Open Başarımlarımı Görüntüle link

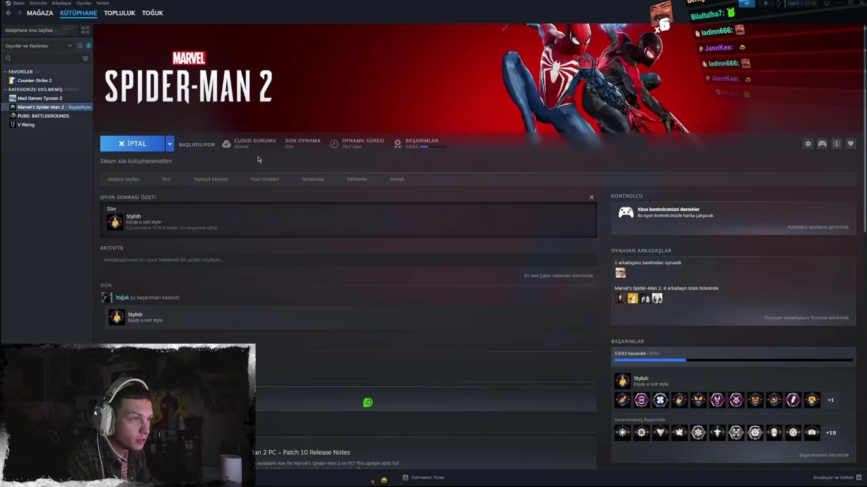pyautogui.click(x=824, y=455)
